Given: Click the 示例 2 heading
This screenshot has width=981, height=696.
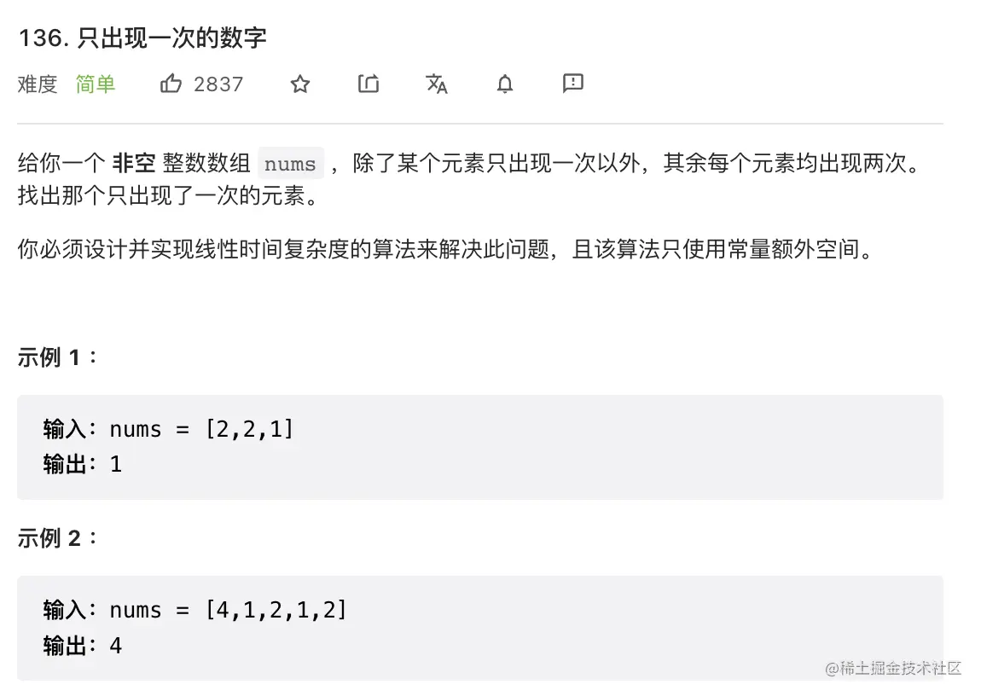Looking at the screenshot, I should pos(56,538).
